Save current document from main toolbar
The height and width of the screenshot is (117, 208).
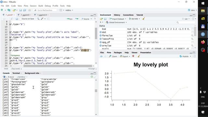tap(20, 10)
